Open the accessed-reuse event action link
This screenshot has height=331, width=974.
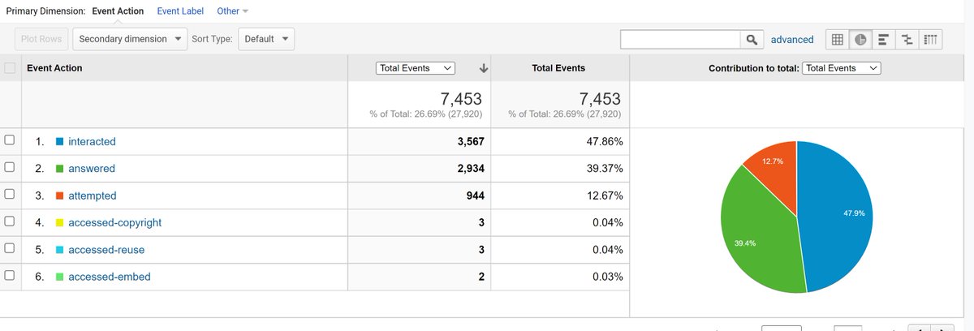coord(106,250)
